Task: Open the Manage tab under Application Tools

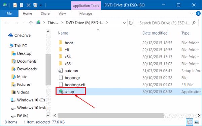Action: coord(86,13)
